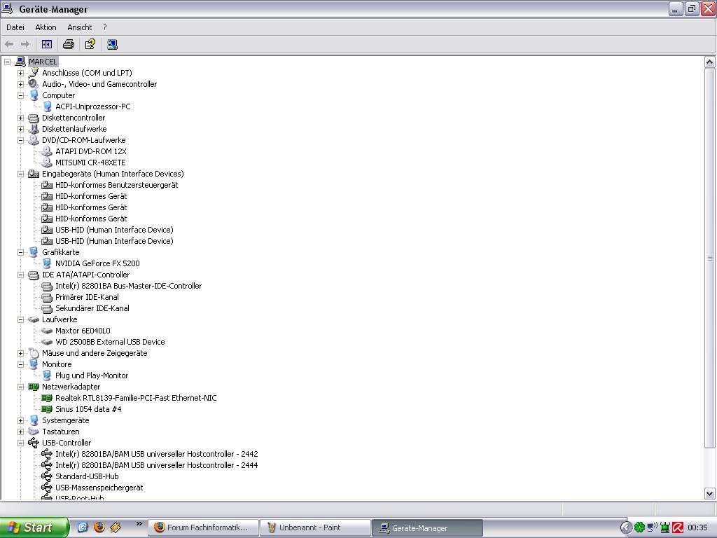The height and width of the screenshot is (538, 717).
Task: Click the Anschlüsse (COM und LPT) icon
Action: coord(34,73)
